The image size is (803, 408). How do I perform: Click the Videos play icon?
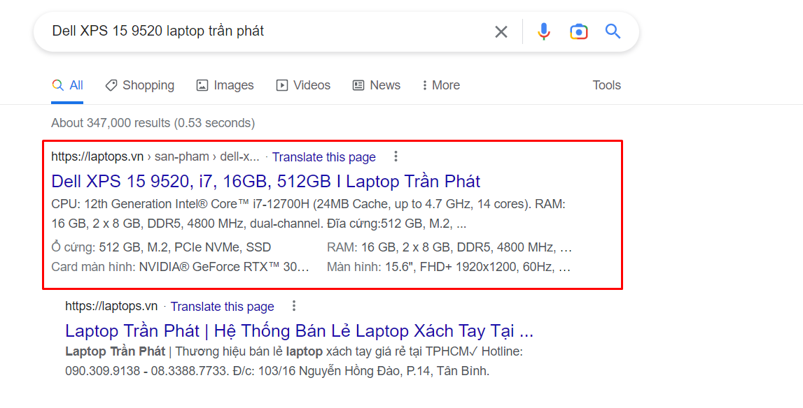click(283, 85)
